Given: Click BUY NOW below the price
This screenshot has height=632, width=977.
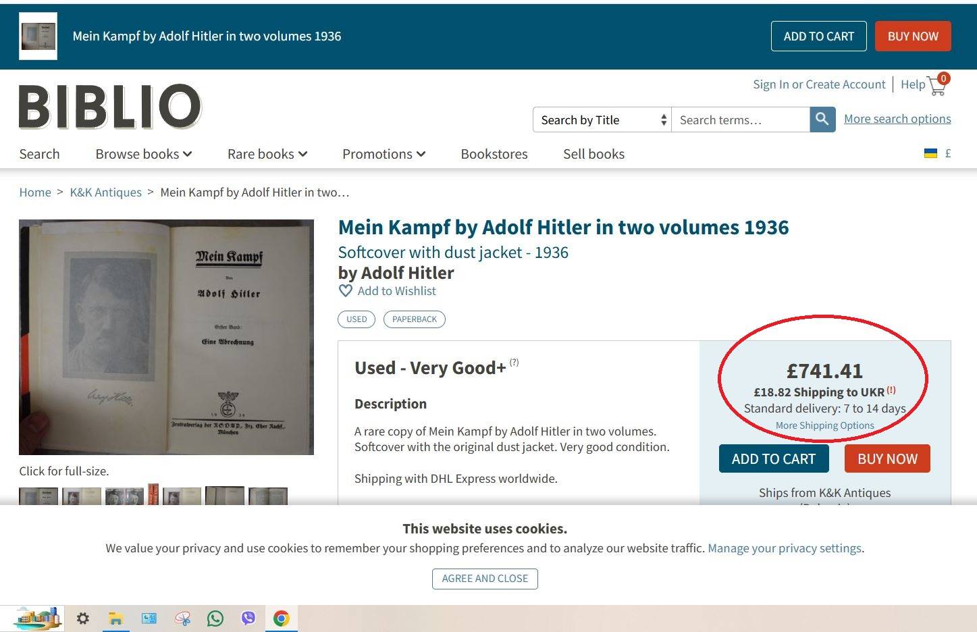Looking at the screenshot, I should point(887,459).
